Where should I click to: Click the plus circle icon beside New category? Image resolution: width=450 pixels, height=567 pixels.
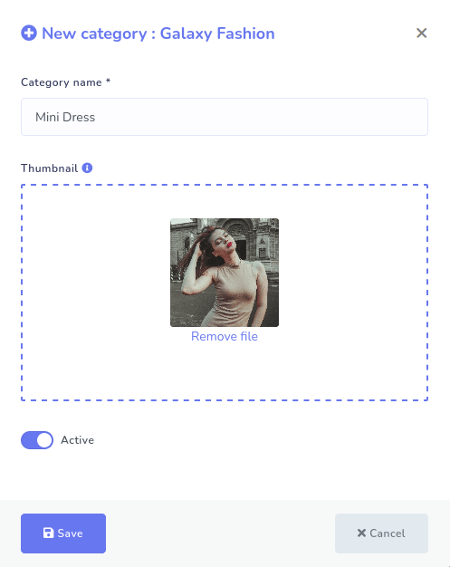(x=29, y=34)
